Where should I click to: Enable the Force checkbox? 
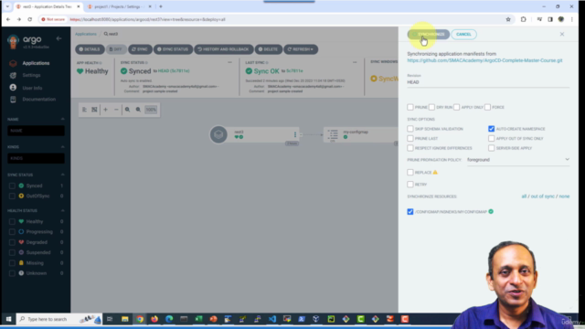pyautogui.click(x=487, y=107)
